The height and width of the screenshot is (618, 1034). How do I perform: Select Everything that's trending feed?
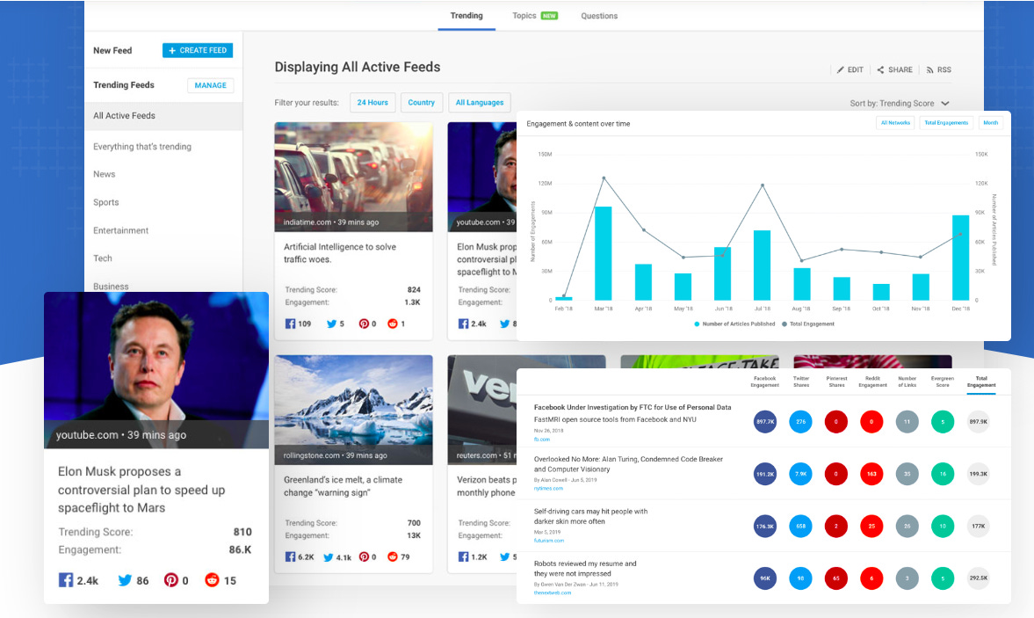(141, 147)
